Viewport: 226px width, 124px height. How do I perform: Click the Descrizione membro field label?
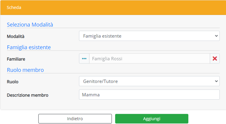28,95
